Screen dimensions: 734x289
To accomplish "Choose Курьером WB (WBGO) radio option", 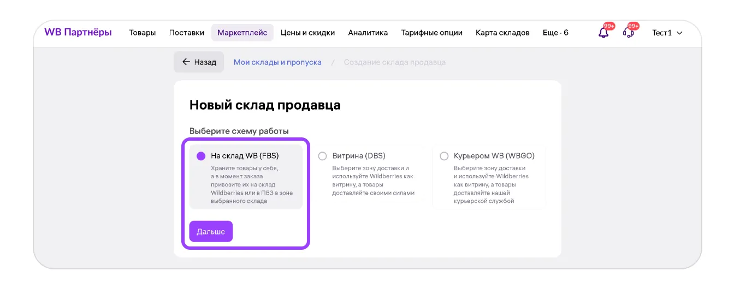I will coord(444,156).
